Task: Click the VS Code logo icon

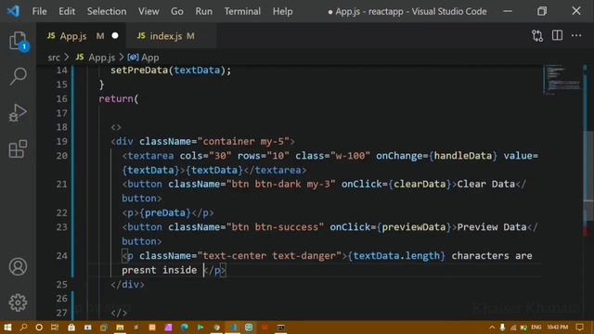Action: [x=14, y=11]
